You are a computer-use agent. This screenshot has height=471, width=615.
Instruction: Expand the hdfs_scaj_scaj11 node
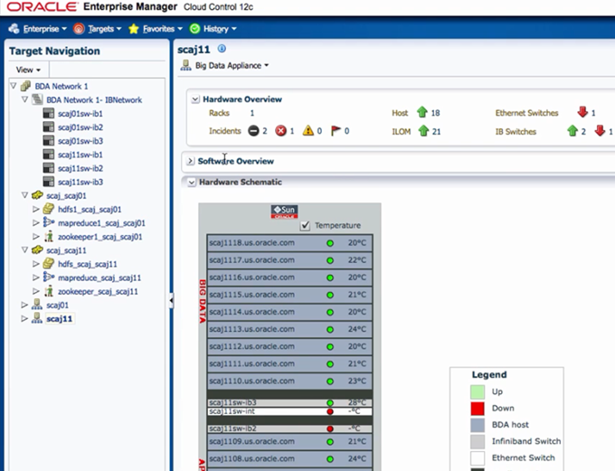[x=35, y=264]
